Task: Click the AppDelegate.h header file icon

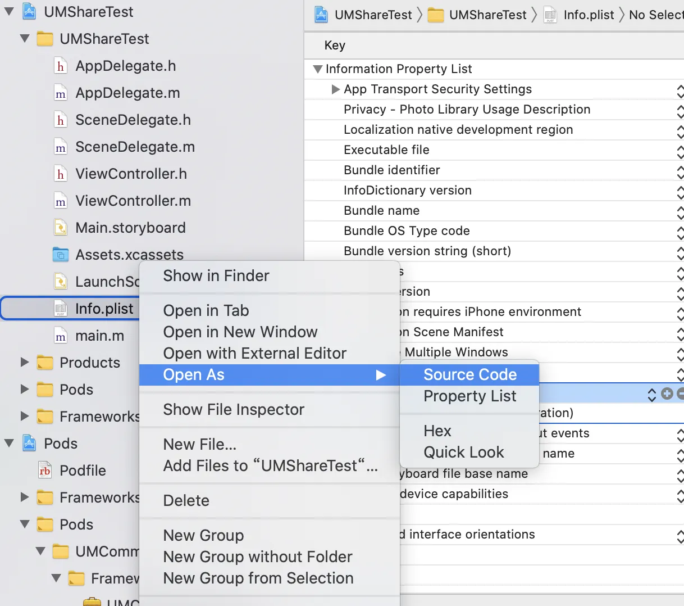Action: [61, 66]
